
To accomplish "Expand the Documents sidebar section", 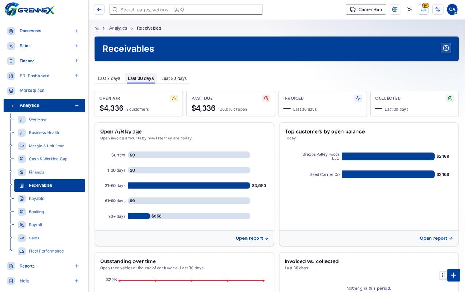I will (x=77, y=31).
